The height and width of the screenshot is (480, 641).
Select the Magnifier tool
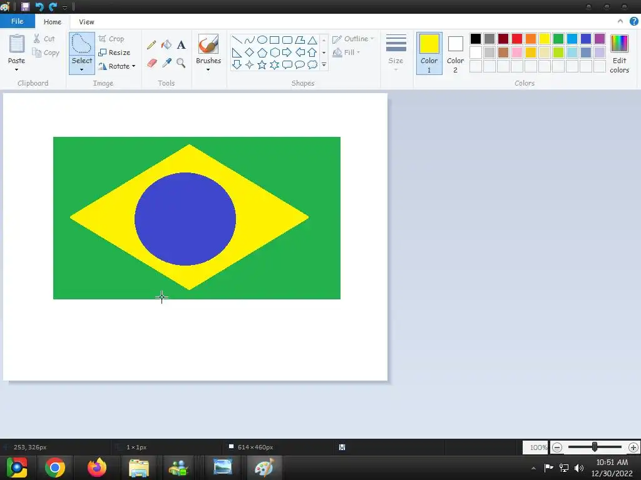181,63
